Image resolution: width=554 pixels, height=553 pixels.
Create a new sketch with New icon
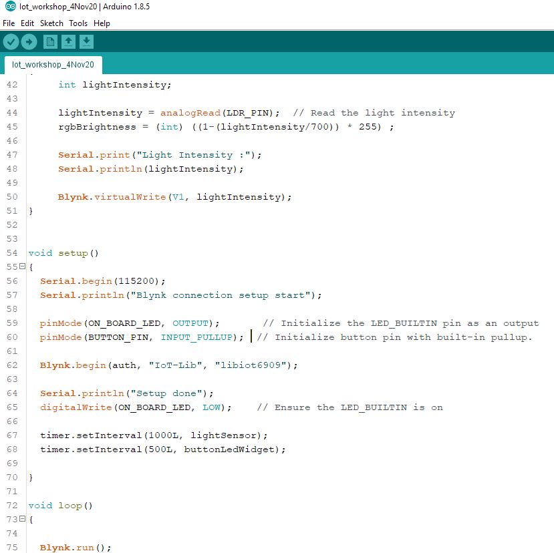coord(50,42)
